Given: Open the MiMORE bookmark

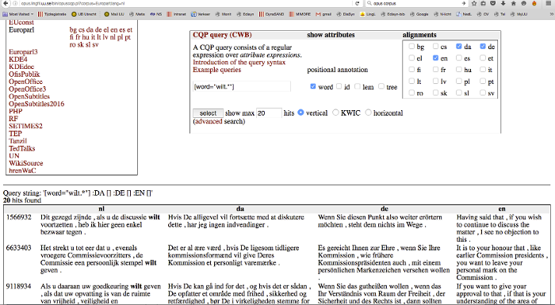Looking at the screenshot, I should 300,14.
